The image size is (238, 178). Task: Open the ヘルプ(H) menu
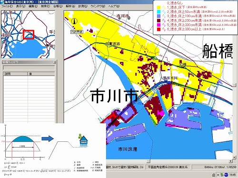[x=114, y=6]
